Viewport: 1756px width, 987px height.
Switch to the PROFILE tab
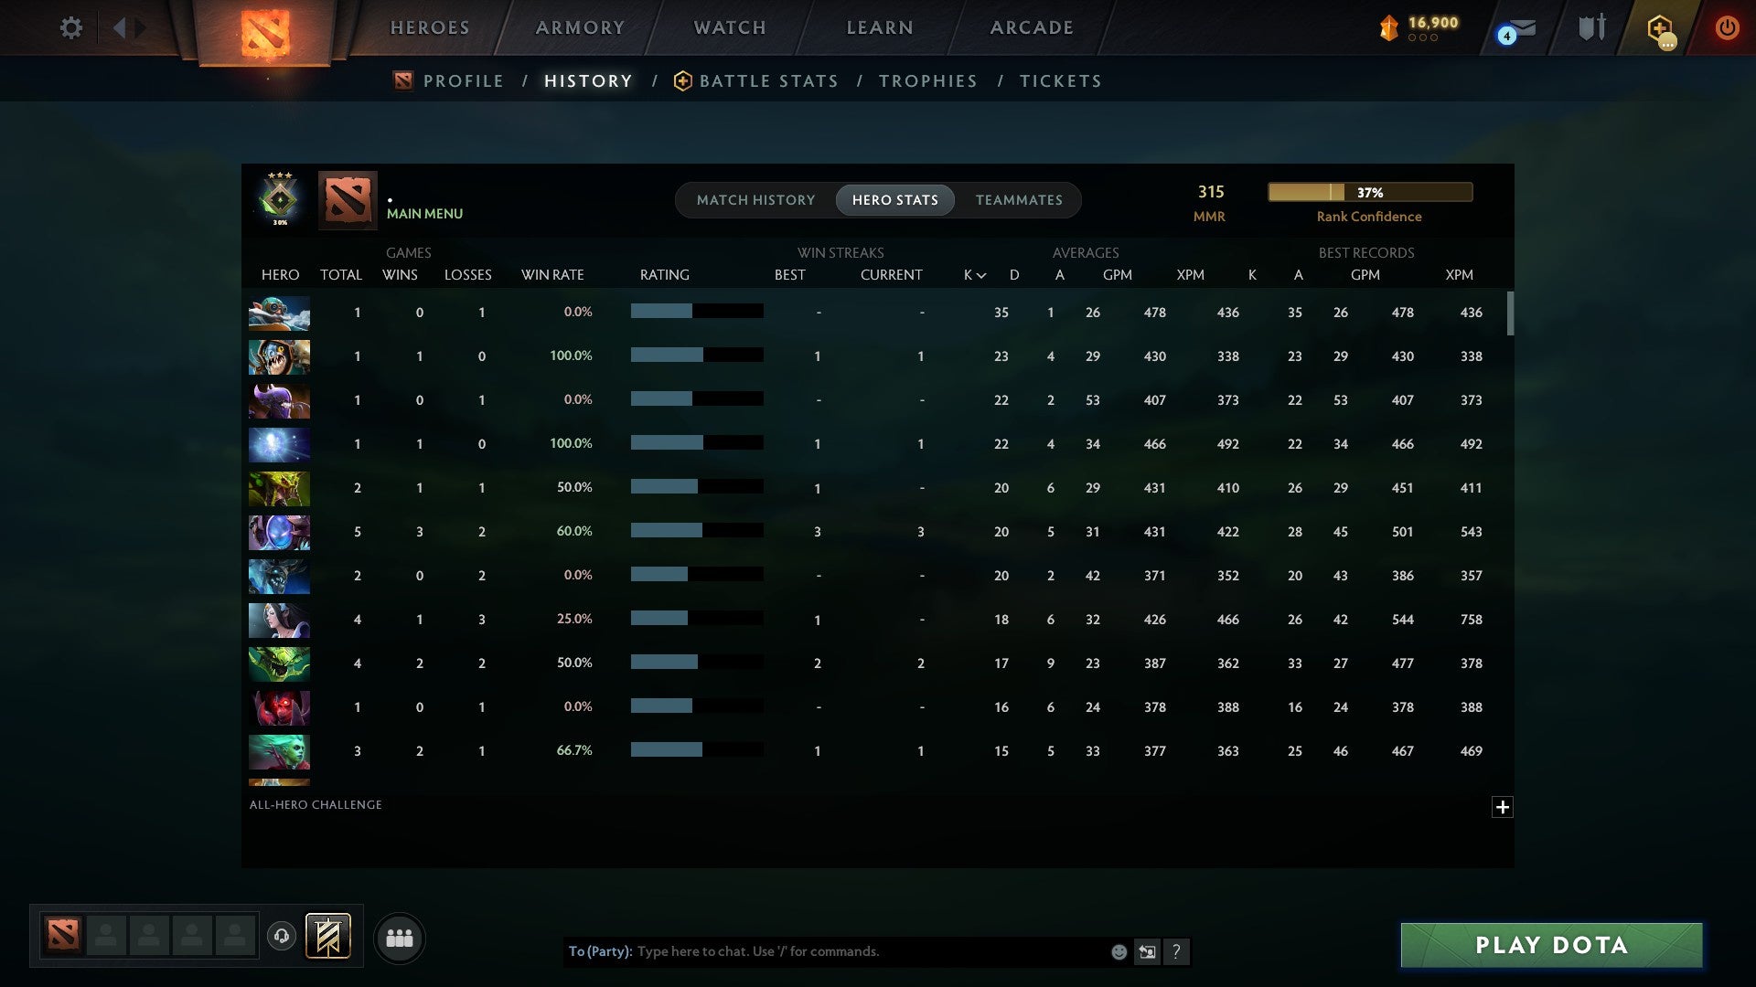pyautogui.click(x=464, y=81)
